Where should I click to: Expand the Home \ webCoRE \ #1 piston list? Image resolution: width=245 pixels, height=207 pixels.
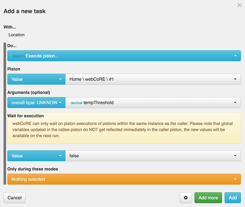coord(153,79)
